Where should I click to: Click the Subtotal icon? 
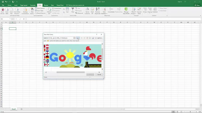tap(155, 10)
